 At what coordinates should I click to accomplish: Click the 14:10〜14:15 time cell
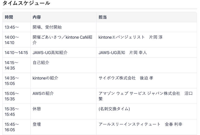pos(16,52)
